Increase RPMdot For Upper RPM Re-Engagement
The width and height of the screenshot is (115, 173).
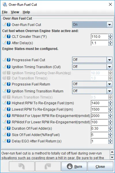pyautogui.click(x=110, y=114)
